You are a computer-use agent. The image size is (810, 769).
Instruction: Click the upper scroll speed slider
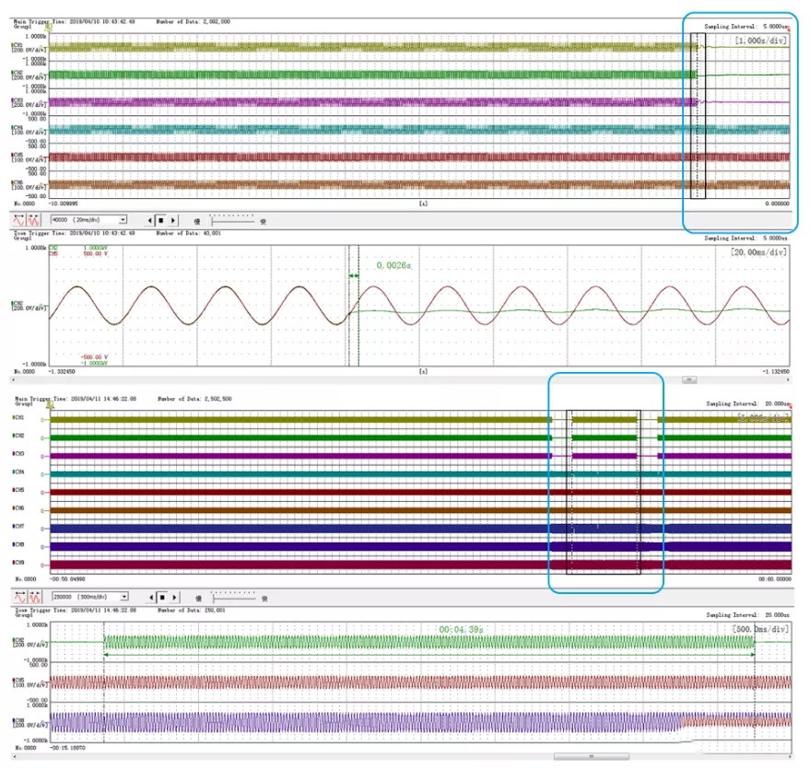[x=231, y=221]
